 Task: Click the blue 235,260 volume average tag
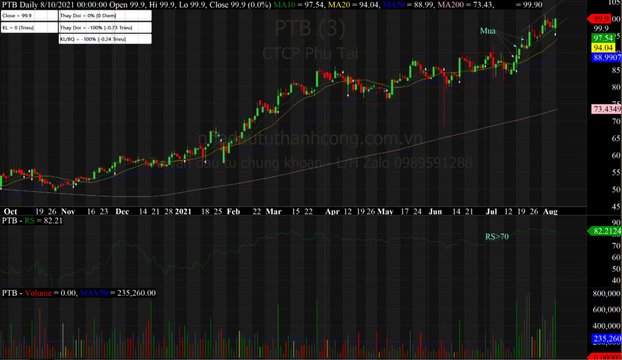pos(606,339)
